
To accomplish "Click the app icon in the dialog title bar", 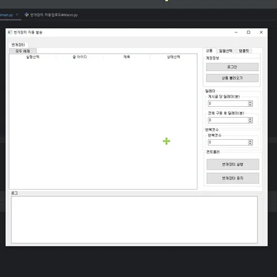I will click(10, 32).
